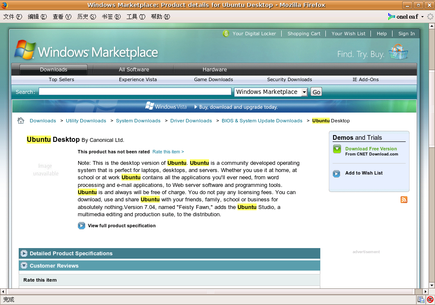Click the horizontal scrollbar left arrow

pos(3,292)
